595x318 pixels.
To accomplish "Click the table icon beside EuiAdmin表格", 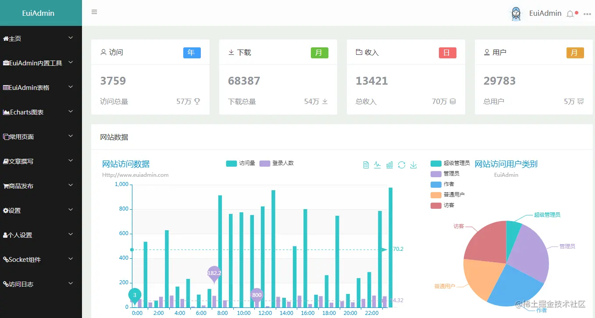I will 6,88.
